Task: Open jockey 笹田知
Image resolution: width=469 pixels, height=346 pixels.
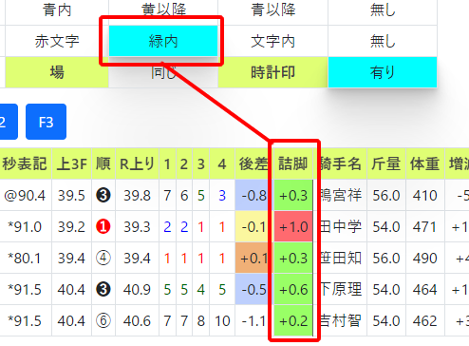Action: click(341, 259)
